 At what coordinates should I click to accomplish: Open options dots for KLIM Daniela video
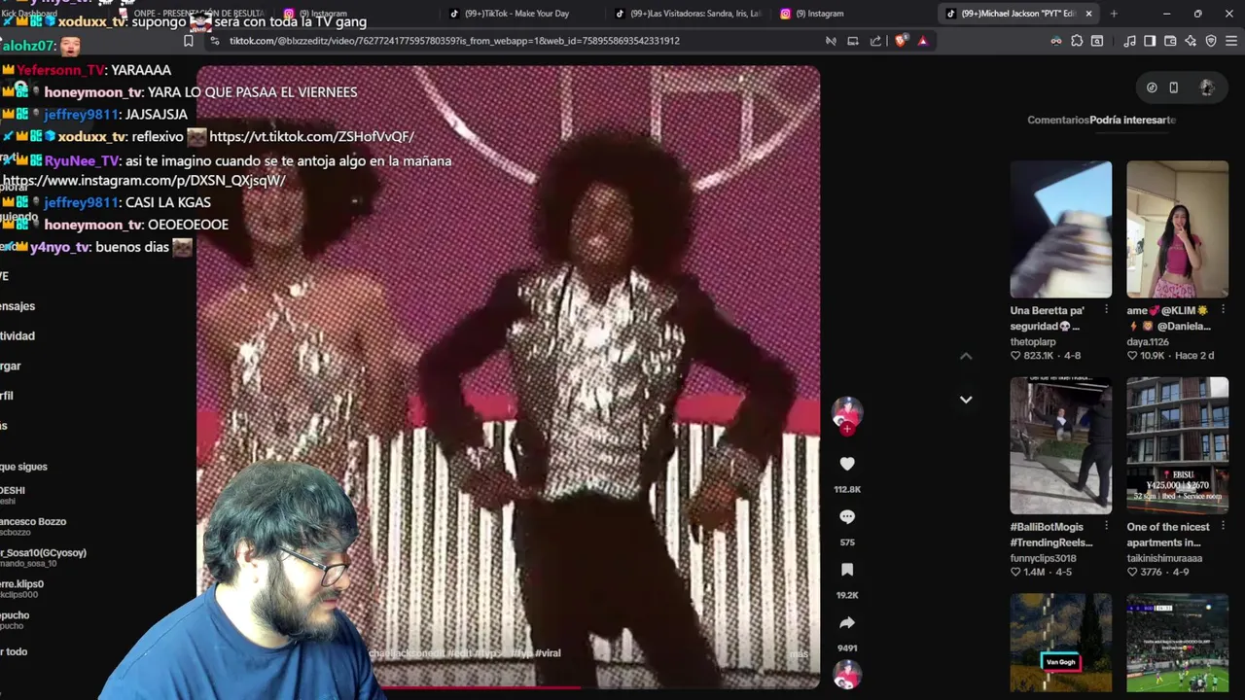tap(1223, 310)
